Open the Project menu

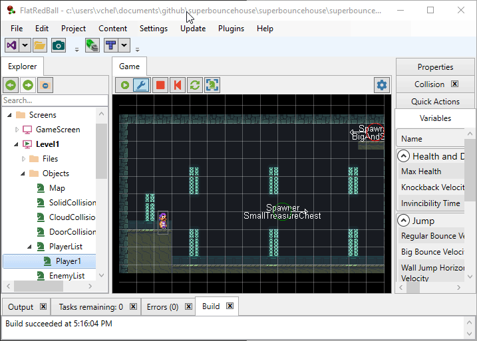[73, 29]
